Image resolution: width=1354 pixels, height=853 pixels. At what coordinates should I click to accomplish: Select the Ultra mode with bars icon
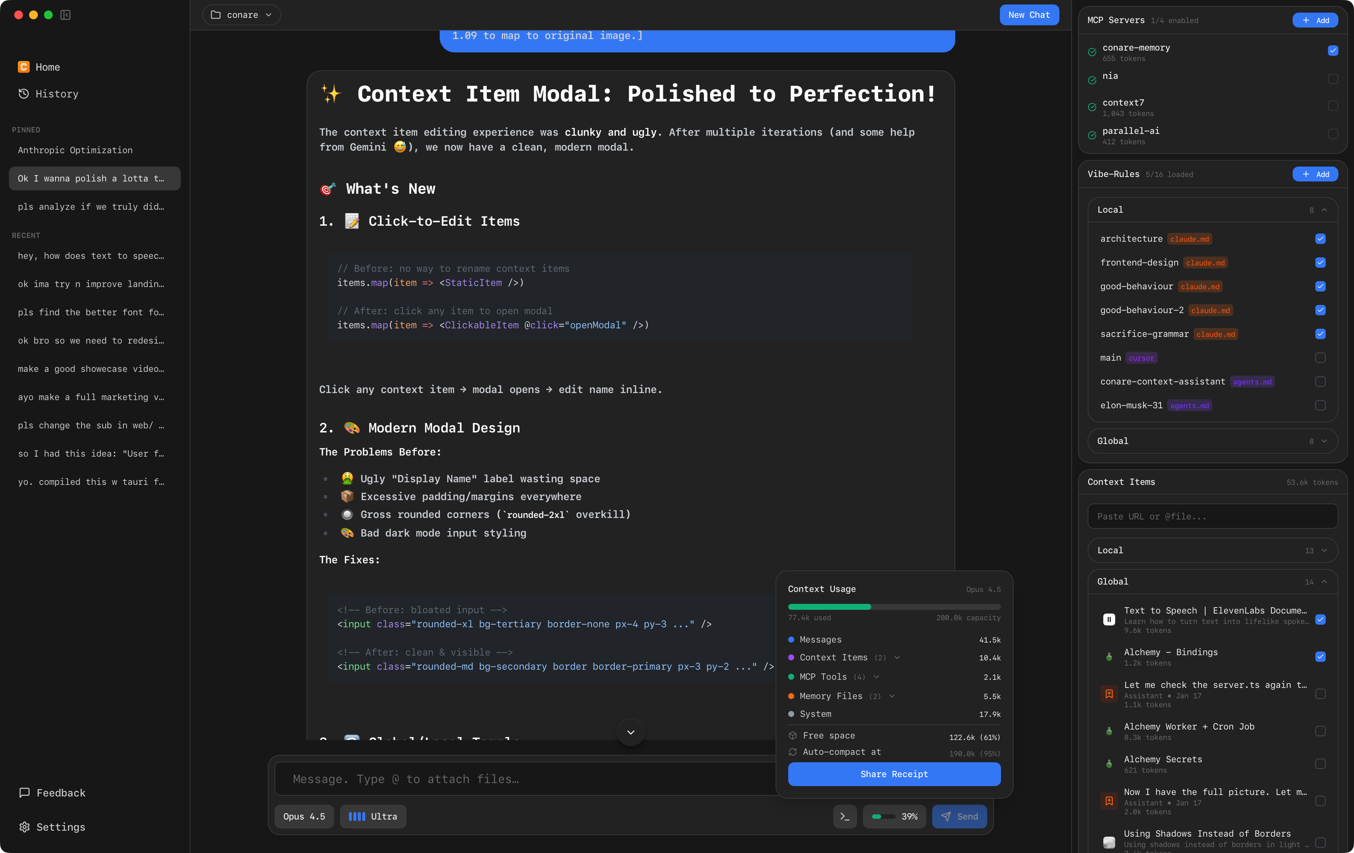(373, 817)
